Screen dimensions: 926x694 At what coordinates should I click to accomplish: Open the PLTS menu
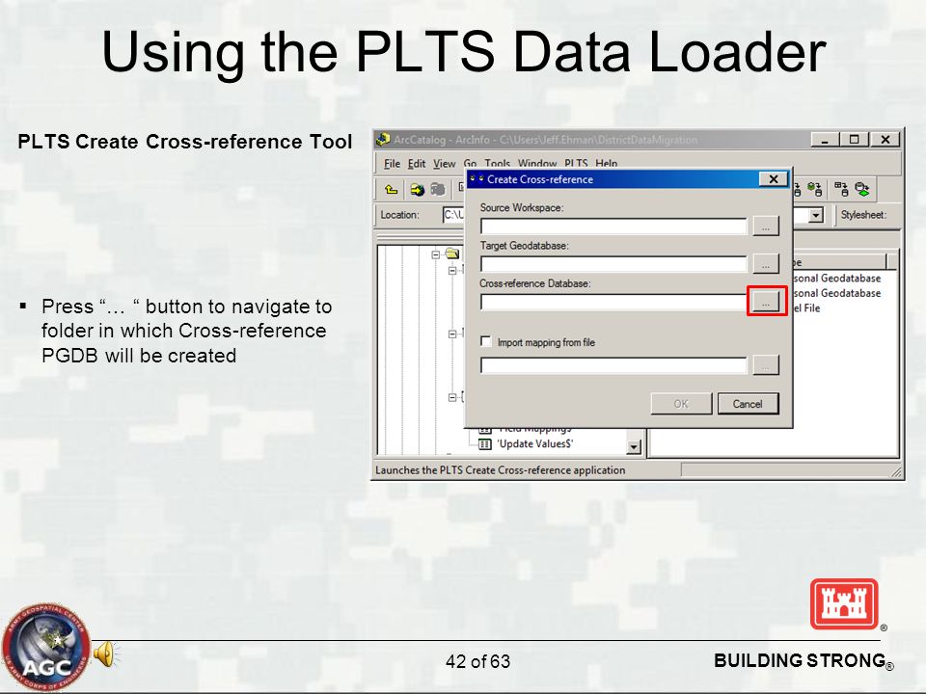click(x=576, y=164)
